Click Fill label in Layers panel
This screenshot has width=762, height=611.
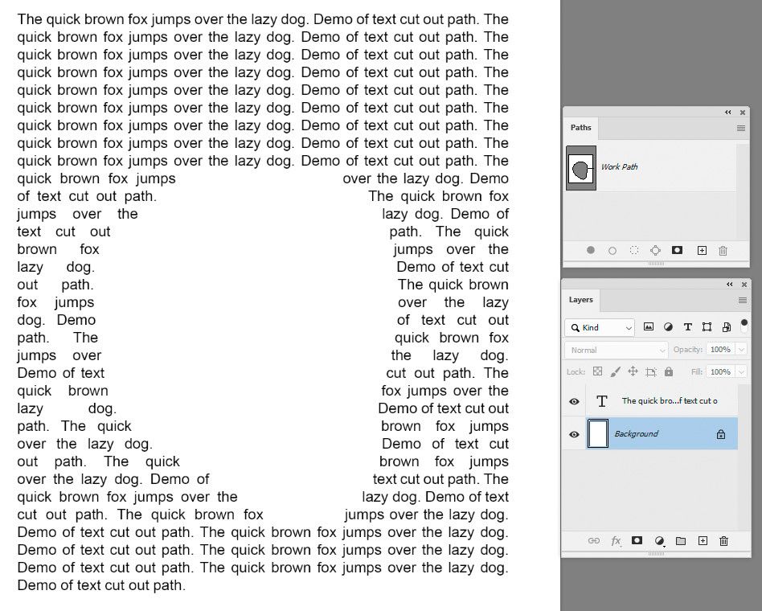(697, 372)
